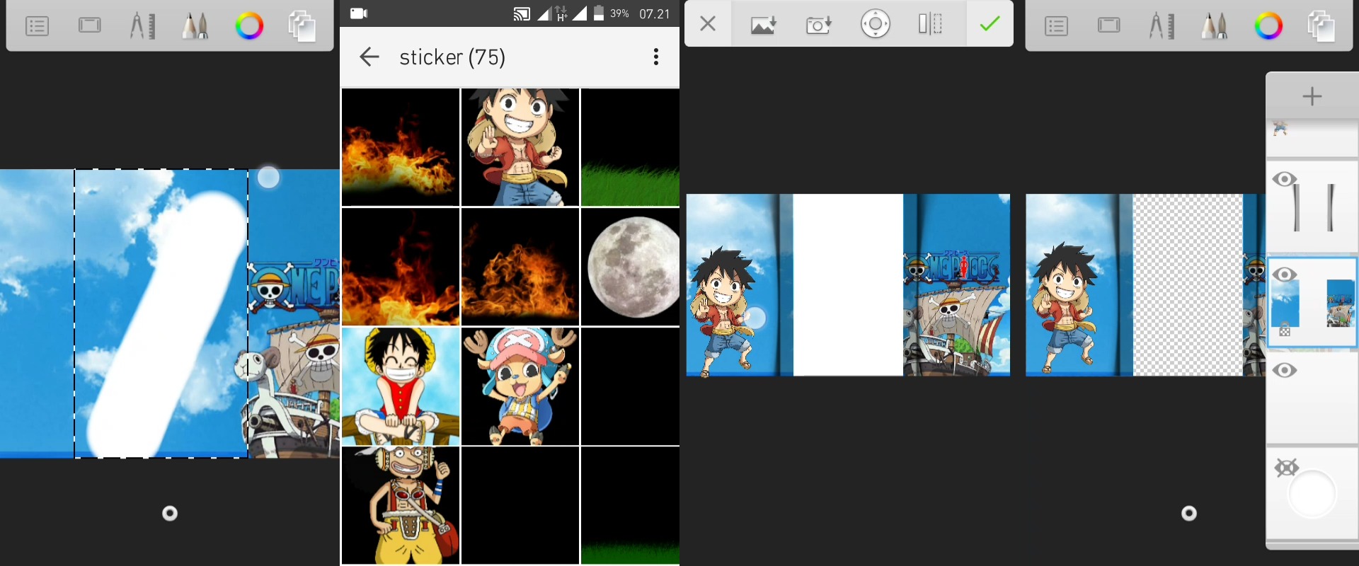Viewport: 1359px width, 566px height.
Task: Tap the battery icon in the status bar
Action: 599,13
